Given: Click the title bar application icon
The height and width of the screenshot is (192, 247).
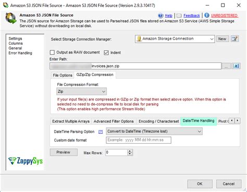Looking at the screenshot, I should 6,5.
